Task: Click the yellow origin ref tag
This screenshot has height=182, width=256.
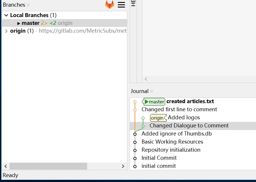Action: tap(158, 118)
